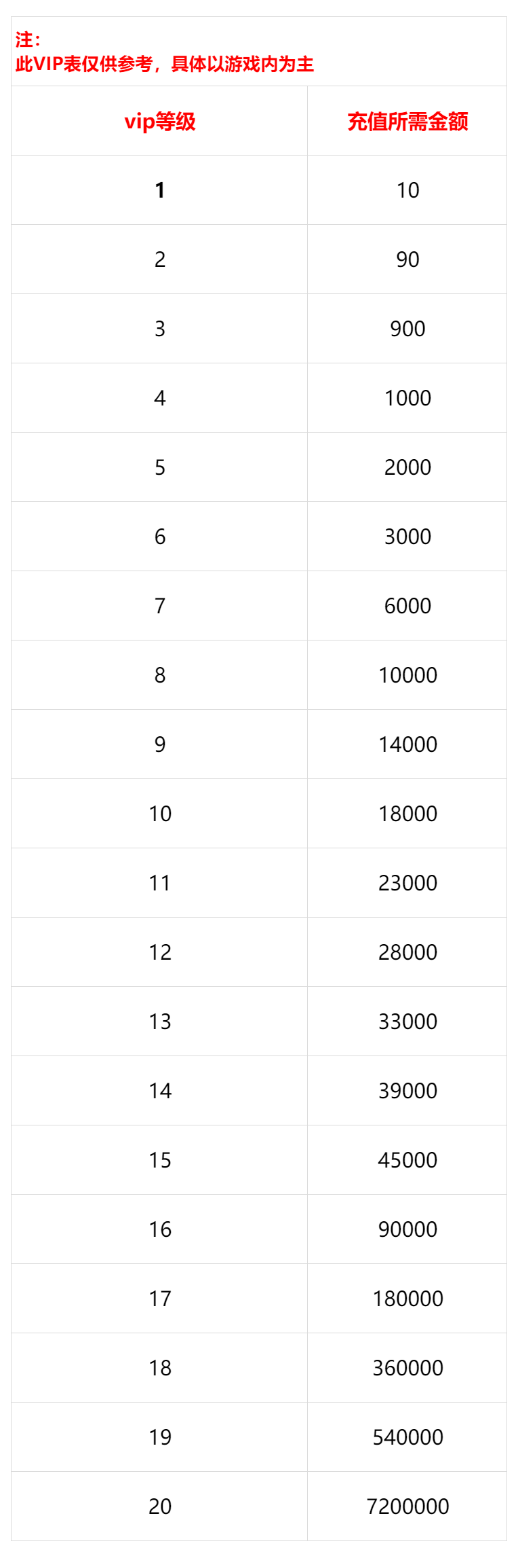Click the amount cell showing 10
Viewport: 518px width, 1552px height.
click(x=407, y=190)
